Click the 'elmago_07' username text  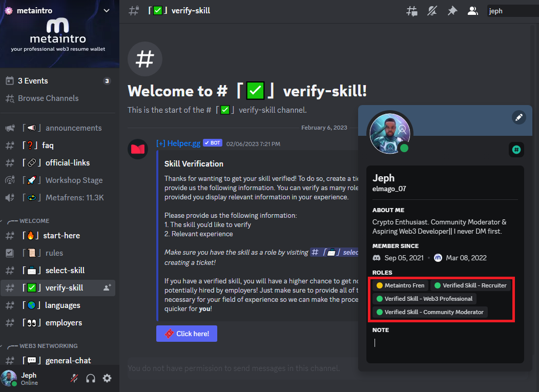coord(389,189)
